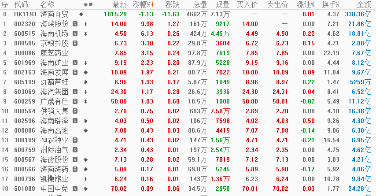Image resolution: width=376 pixels, height=196 pixels.
Task: Click the R badge beside 海南发展
Action: (75, 72)
